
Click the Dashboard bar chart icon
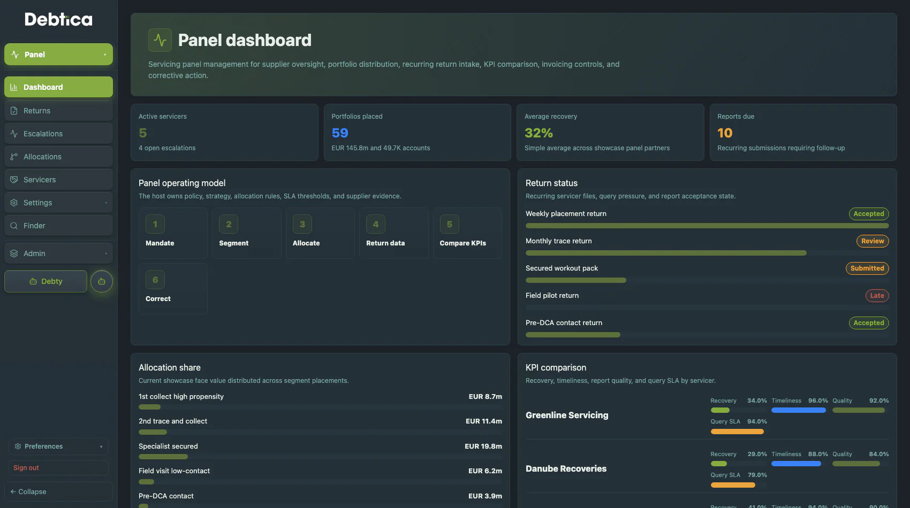tap(14, 87)
